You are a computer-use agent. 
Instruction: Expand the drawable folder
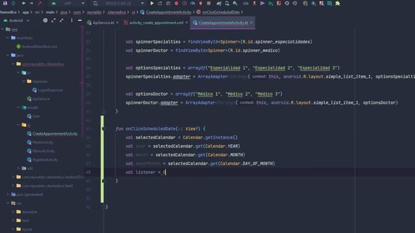coord(13,212)
